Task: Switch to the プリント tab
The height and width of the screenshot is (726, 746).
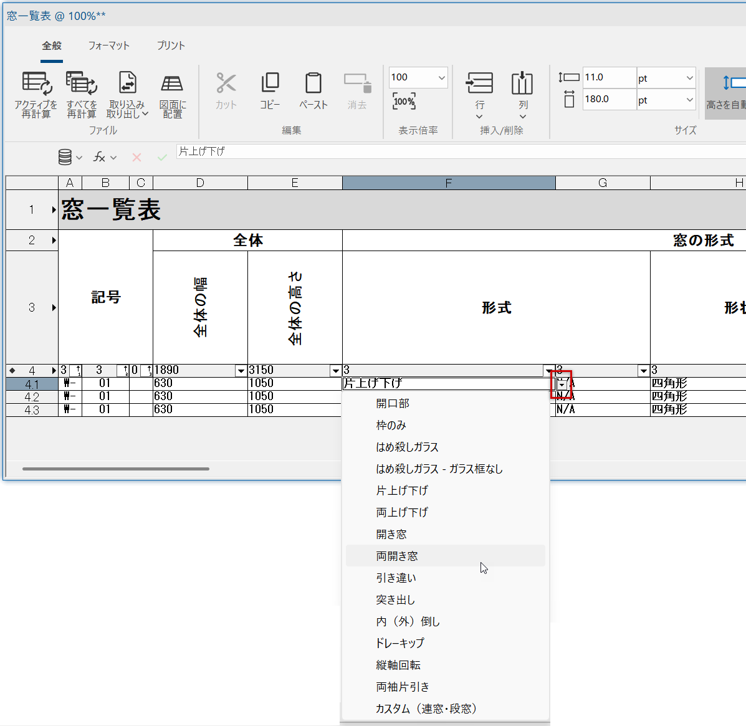Action: click(171, 45)
